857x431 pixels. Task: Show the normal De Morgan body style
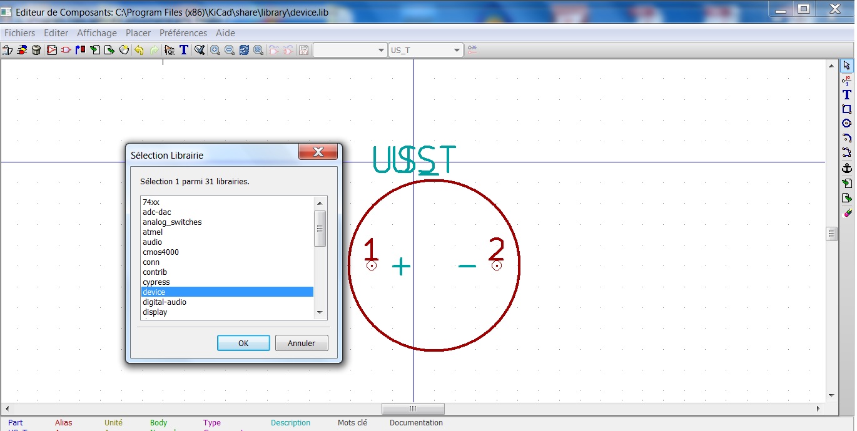tap(274, 50)
